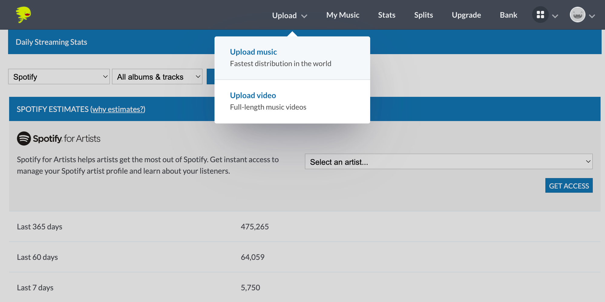605x302 pixels.
Task: Click the GET ACCESS button
Action: [x=569, y=185]
